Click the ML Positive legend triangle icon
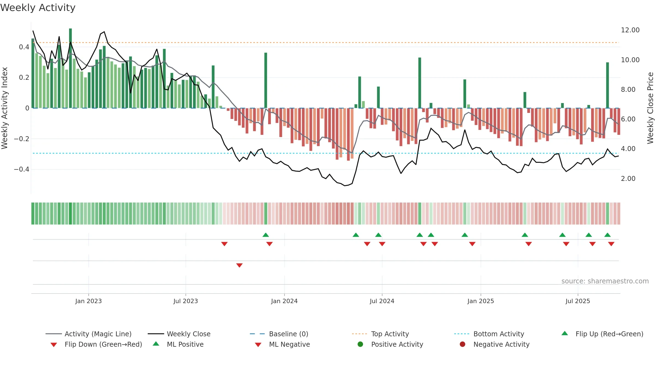The image size is (658, 370). point(156,344)
